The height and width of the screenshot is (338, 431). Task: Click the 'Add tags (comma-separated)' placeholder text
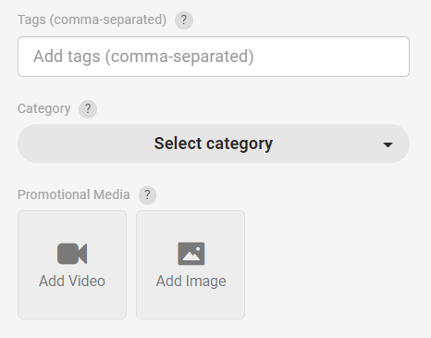(x=143, y=56)
